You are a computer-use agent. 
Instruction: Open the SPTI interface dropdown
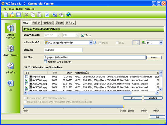[161, 43]
